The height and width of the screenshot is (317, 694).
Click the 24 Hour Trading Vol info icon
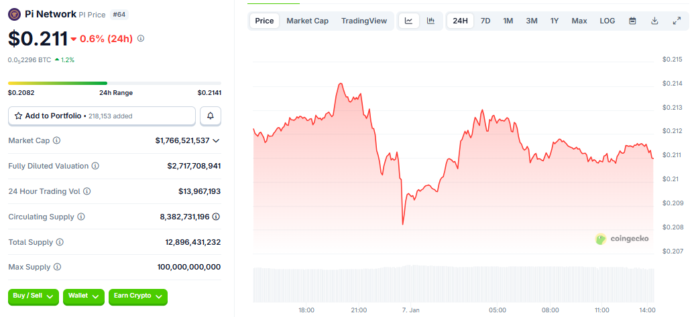(87, 191)
